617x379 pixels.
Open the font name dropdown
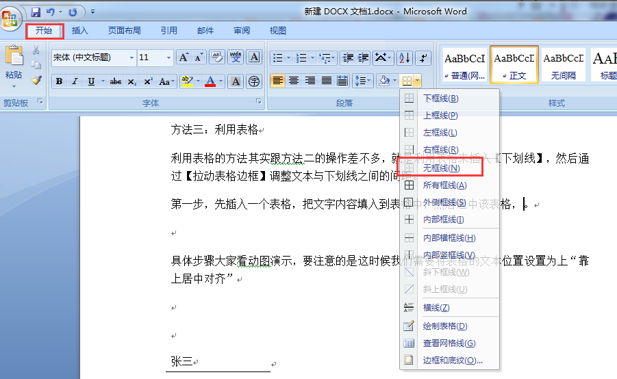click(x=131, y=58)
